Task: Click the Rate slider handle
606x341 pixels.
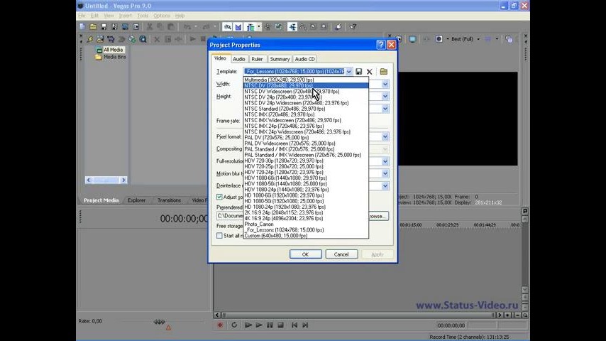Action: point(160,322)
